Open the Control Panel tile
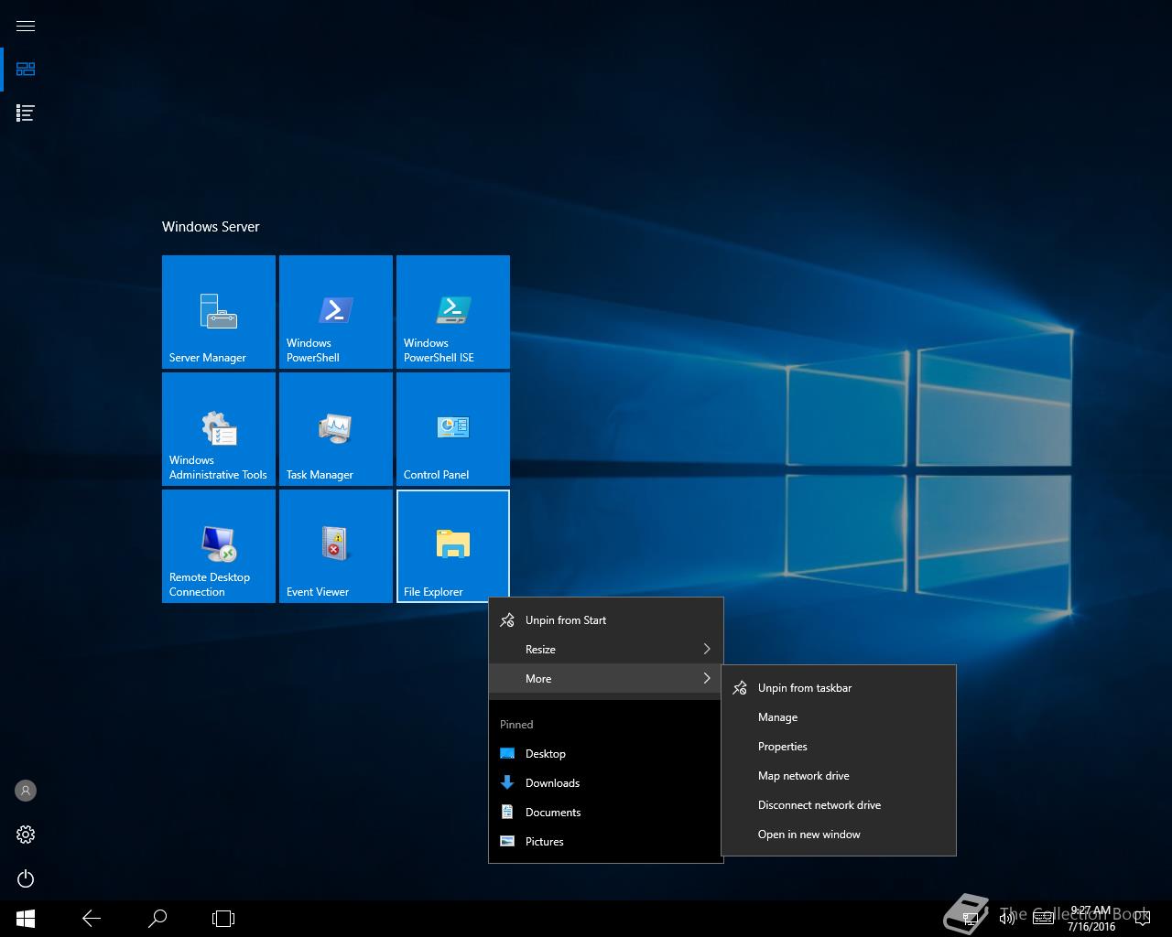Viewport: 1172px width, 937px height. click(x=453, y=429)
